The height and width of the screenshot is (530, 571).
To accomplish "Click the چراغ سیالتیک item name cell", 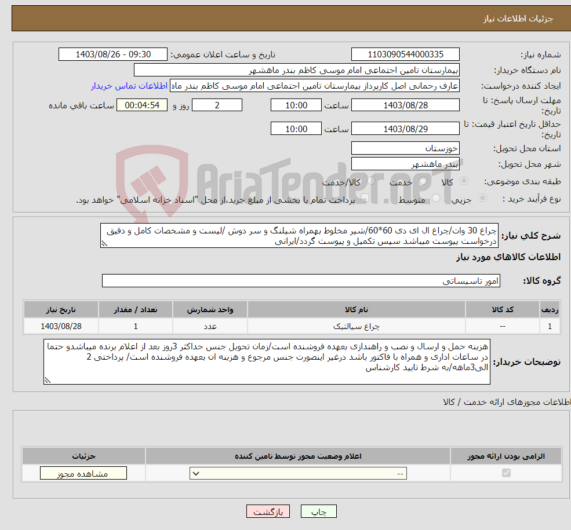I will (x=356, y=326).
